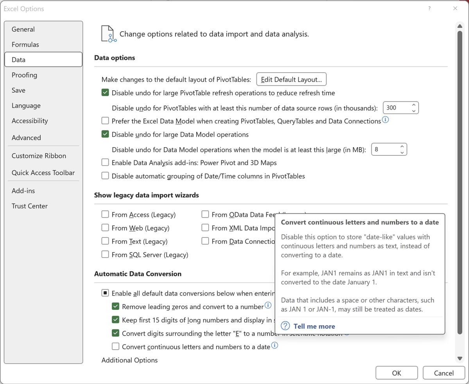Viewport: 469px width, 384px height.
Task: Toggle Disable undo for large PivotTable refresh
Action: (105, 93)
